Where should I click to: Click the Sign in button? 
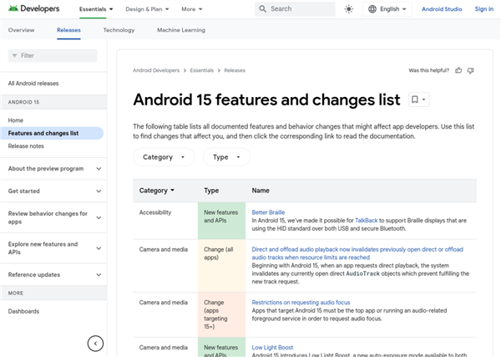point(483,9)
